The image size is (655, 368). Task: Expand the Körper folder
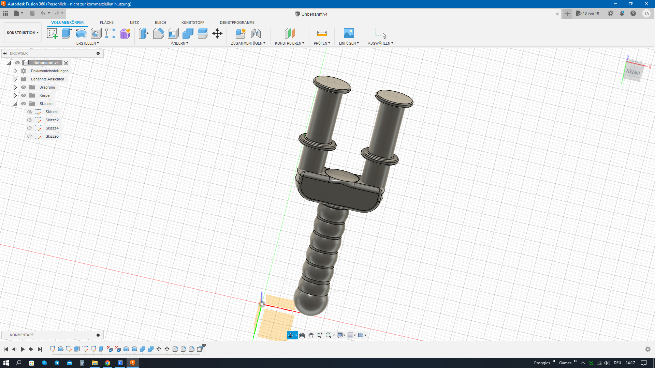tap(15, 95)
